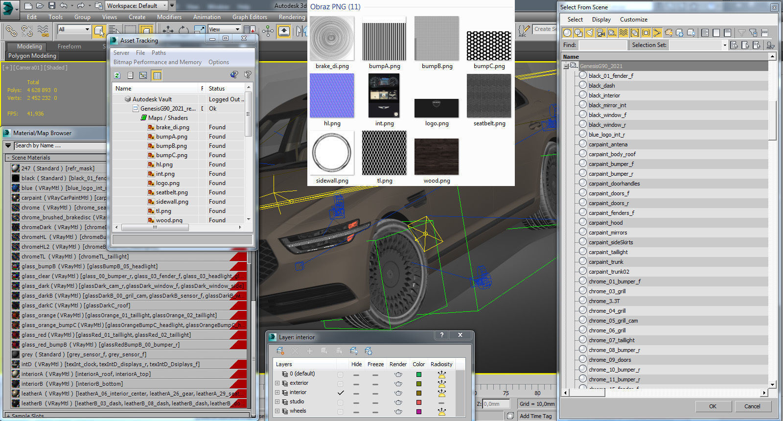The height and width of the screenshot is (421, 783).
Task: Toggle Display Space Warps filter icon
Action: pos(623,33)
